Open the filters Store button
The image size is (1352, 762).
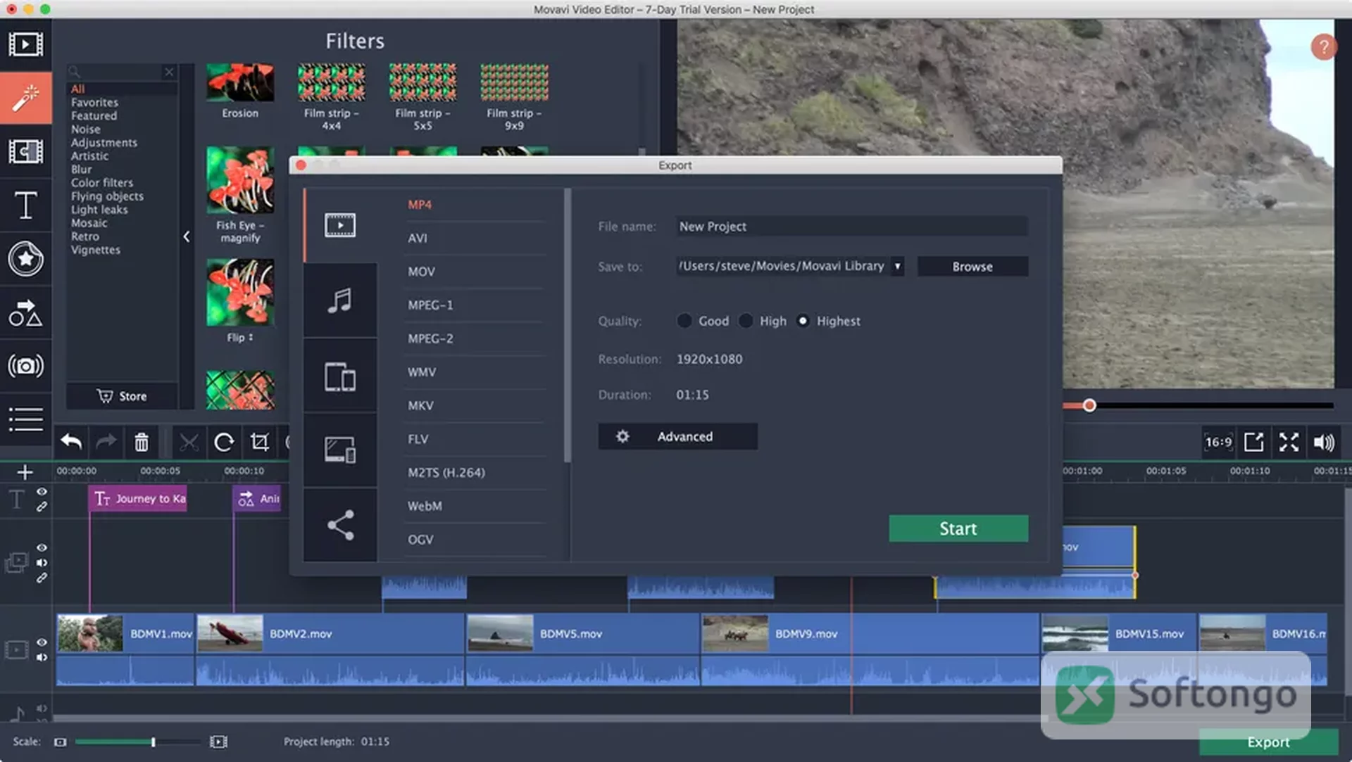122,396
